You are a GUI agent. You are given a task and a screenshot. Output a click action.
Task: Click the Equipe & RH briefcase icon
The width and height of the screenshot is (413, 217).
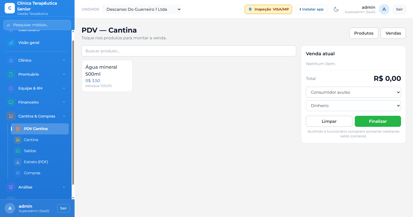tap(11, 88)
